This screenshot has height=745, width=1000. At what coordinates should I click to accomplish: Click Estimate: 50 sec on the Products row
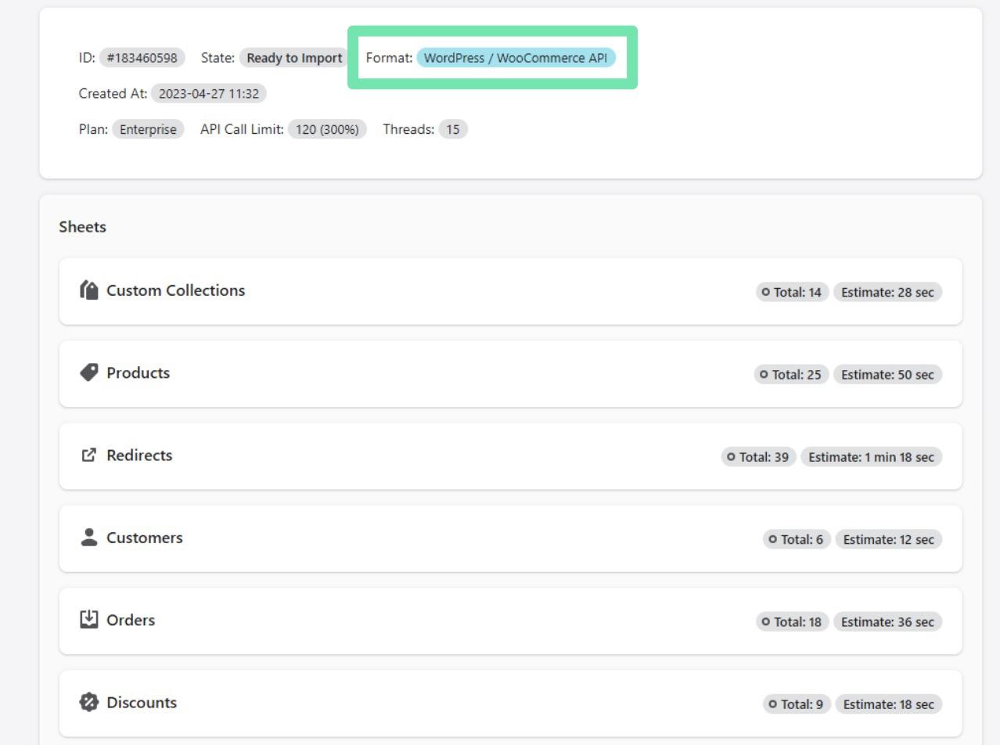point(887,374)
